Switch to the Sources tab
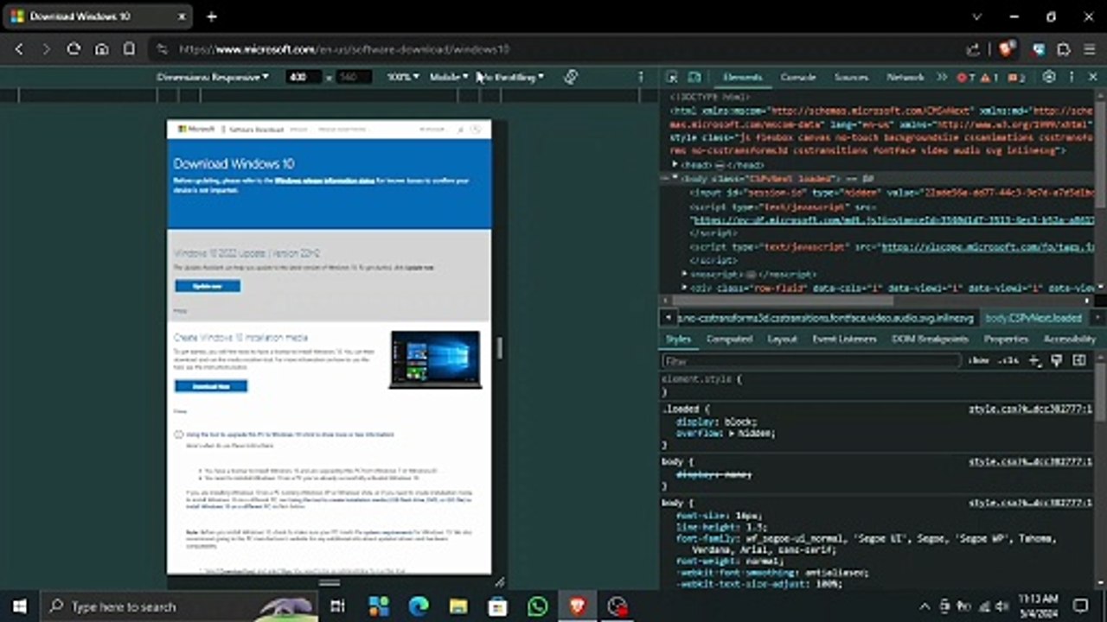 pyautogui.click(x=851, y=77)
